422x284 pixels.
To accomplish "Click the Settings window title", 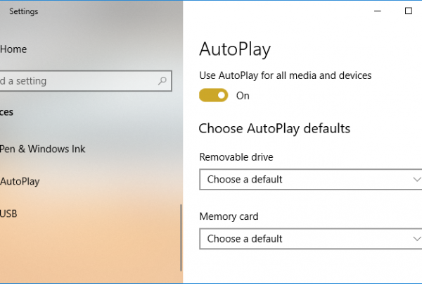I will (24, 11).
